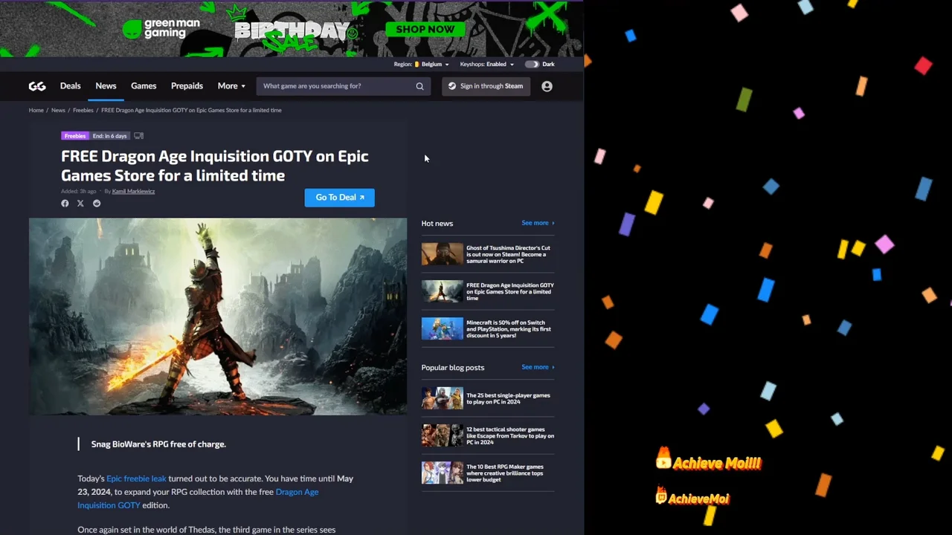Open Ghost of Tsushima news thumbnail
952x535 pixels.
coord(442,254)
